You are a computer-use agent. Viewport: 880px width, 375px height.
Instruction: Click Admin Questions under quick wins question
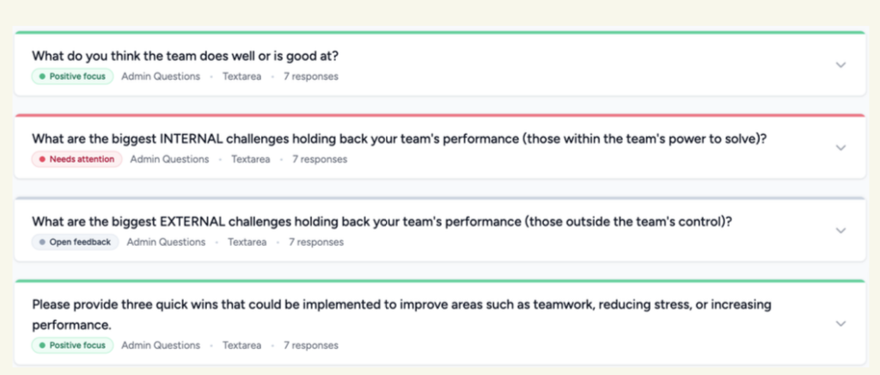click(161, 346)
